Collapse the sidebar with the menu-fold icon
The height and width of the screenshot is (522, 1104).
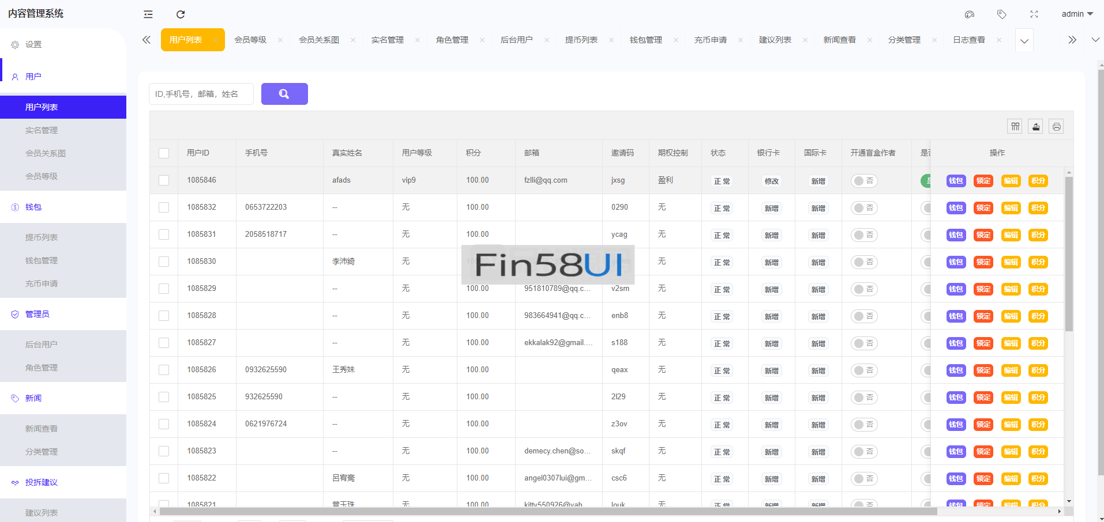148,14
